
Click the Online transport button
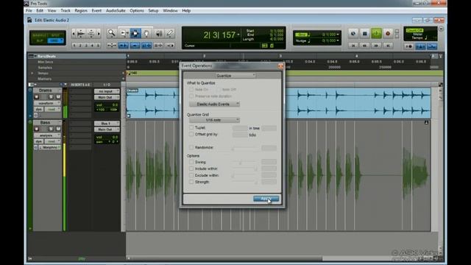point(353,33)
